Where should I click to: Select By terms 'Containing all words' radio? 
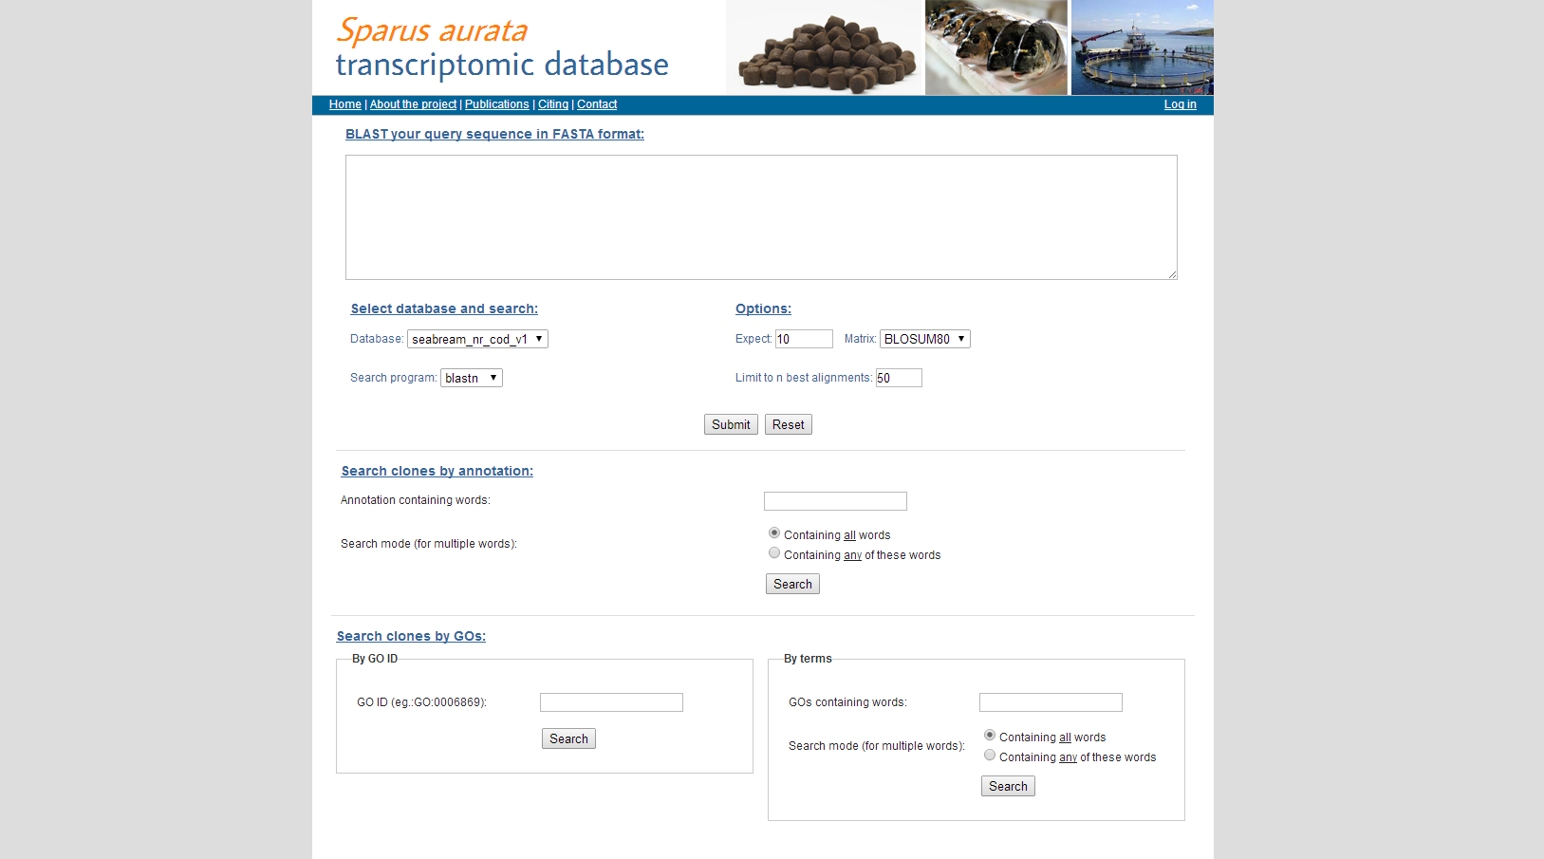[990, 736]
